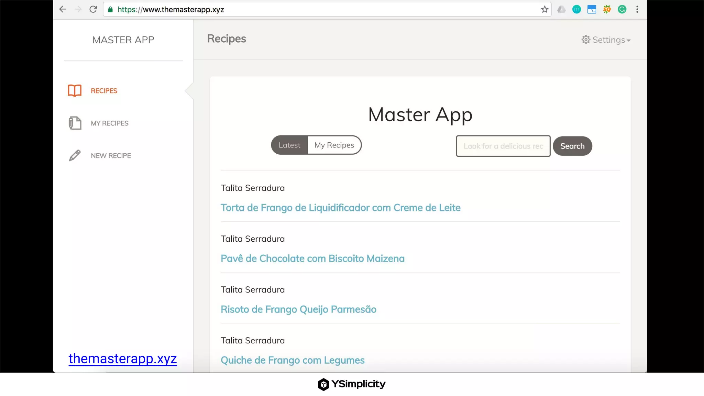
Task: Click the browser back arrow
Action: (x=63, y=9)
